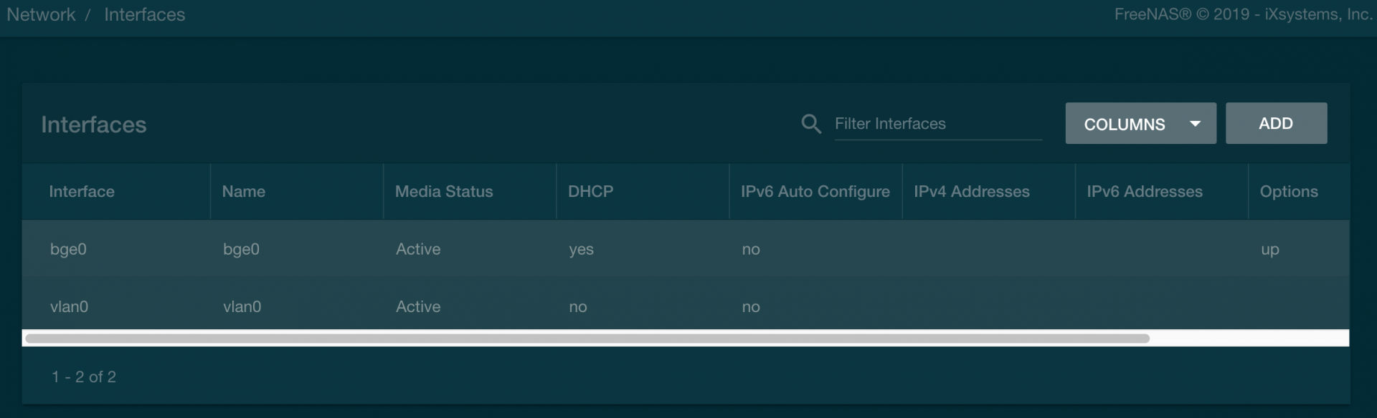This screenshot has width=1377, height=418.
Task: Select the vlan0 cell in Name column
Action: pos(242,306)
